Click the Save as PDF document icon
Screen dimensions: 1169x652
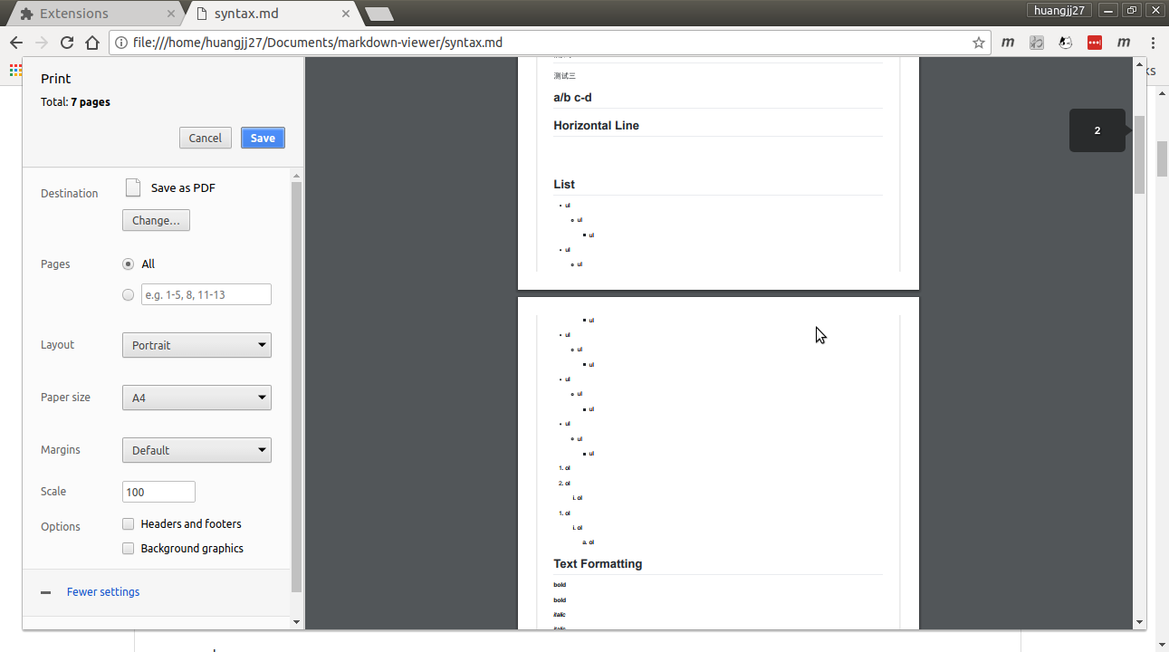pos(133,187)
